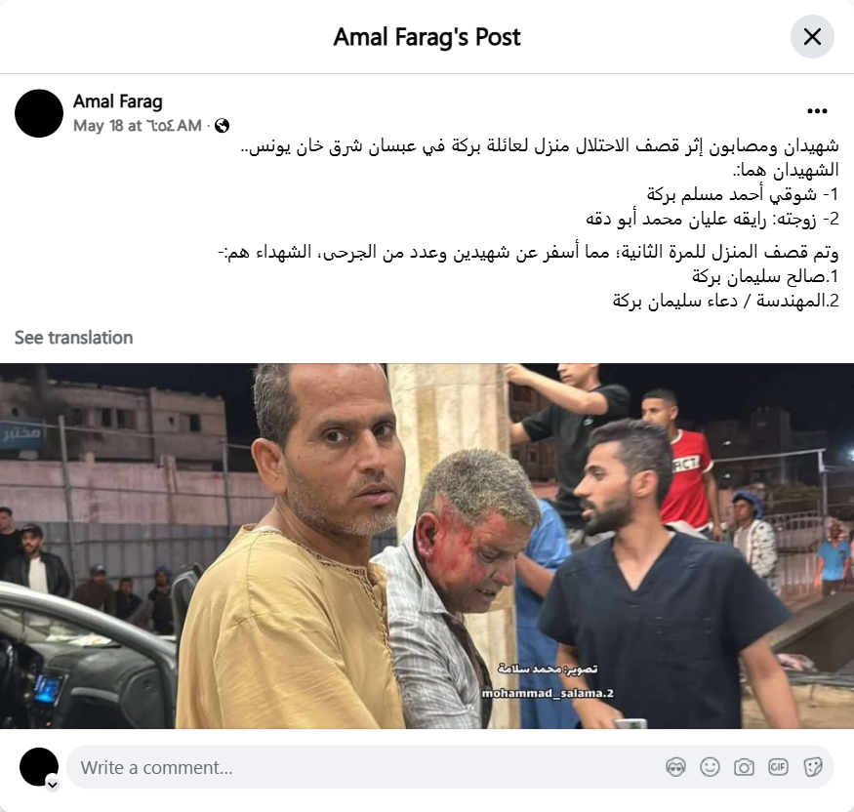Add a GIF to the comment

click(778, 767)
